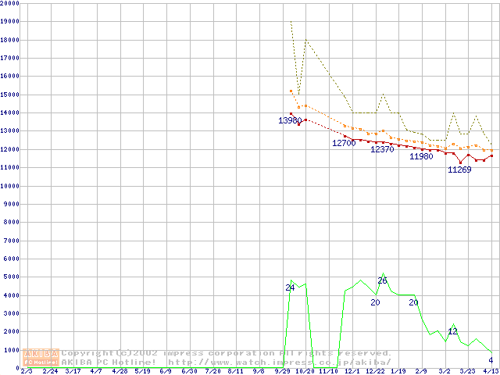Screen dimensions: 500x375
Task: Click the green line's 24 count label
Action: (290, 287)
